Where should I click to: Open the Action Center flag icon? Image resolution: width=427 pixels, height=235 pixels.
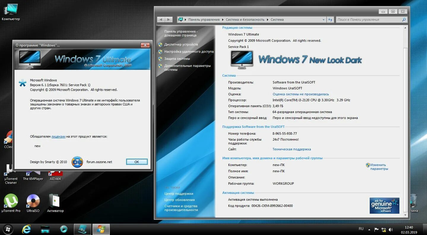pyautogui.click(x=376, y=229)
